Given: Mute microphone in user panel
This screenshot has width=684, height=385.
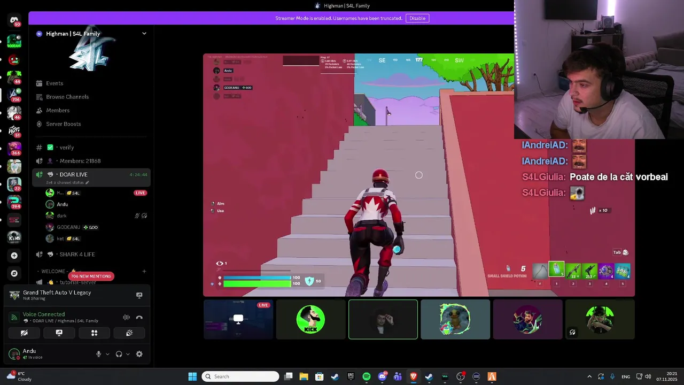Looking at the screenshot, I should [x=98, y=354].
